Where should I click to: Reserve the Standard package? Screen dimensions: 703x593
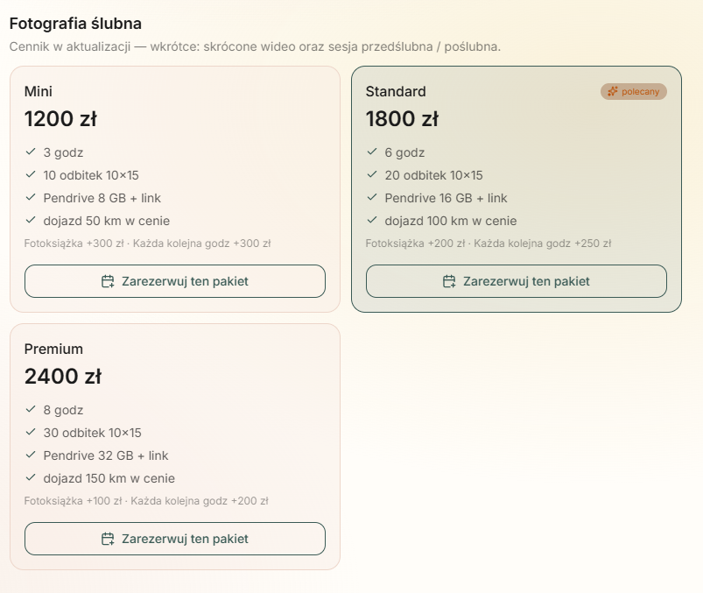pyautogui.click(x=517, y=281)
